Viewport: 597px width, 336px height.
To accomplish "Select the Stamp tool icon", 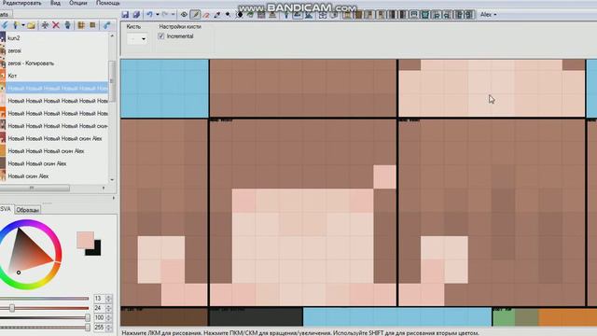I will coord(272,15).
